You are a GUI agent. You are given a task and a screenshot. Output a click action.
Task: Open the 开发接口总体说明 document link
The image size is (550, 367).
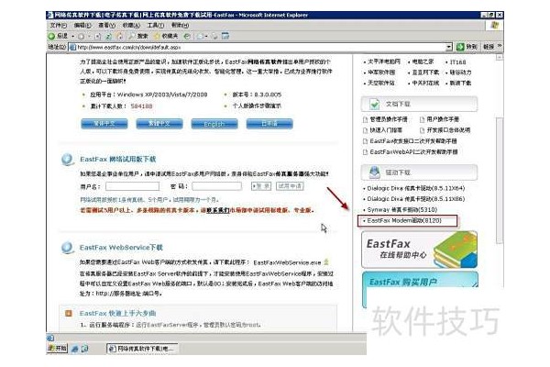pos(448,130)
